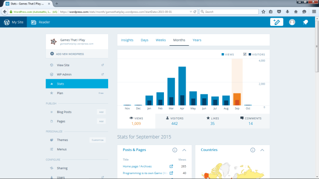The height and width of the screenshot is (179, 319).
Task: Open Programming is its own Game post
Action: (145, 173)
